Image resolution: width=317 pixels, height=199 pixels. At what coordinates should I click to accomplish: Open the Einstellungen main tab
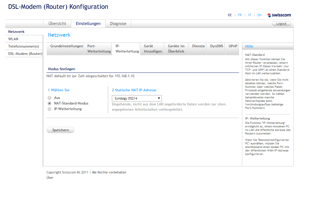pyautogui.click(x=88, y=23)
